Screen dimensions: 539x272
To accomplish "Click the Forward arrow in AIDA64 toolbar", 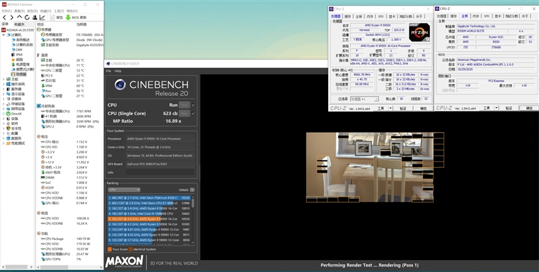I will point(12,17).
